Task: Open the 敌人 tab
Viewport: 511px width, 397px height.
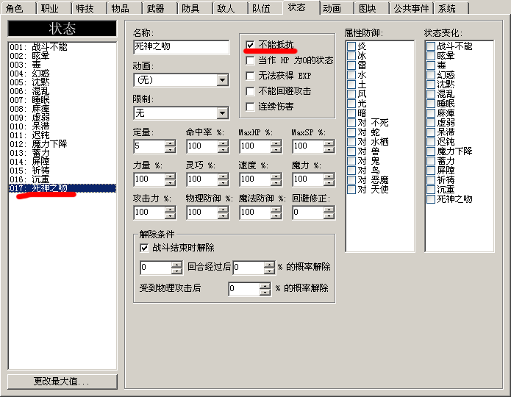Action: point(230,8)
